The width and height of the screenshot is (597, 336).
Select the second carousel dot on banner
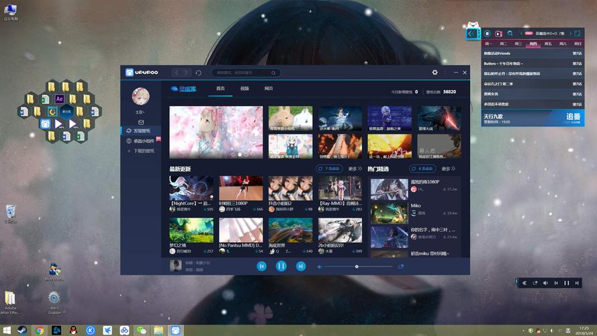tap(240, 155)
